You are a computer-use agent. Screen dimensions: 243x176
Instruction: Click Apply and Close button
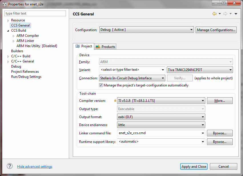point(194,167)
